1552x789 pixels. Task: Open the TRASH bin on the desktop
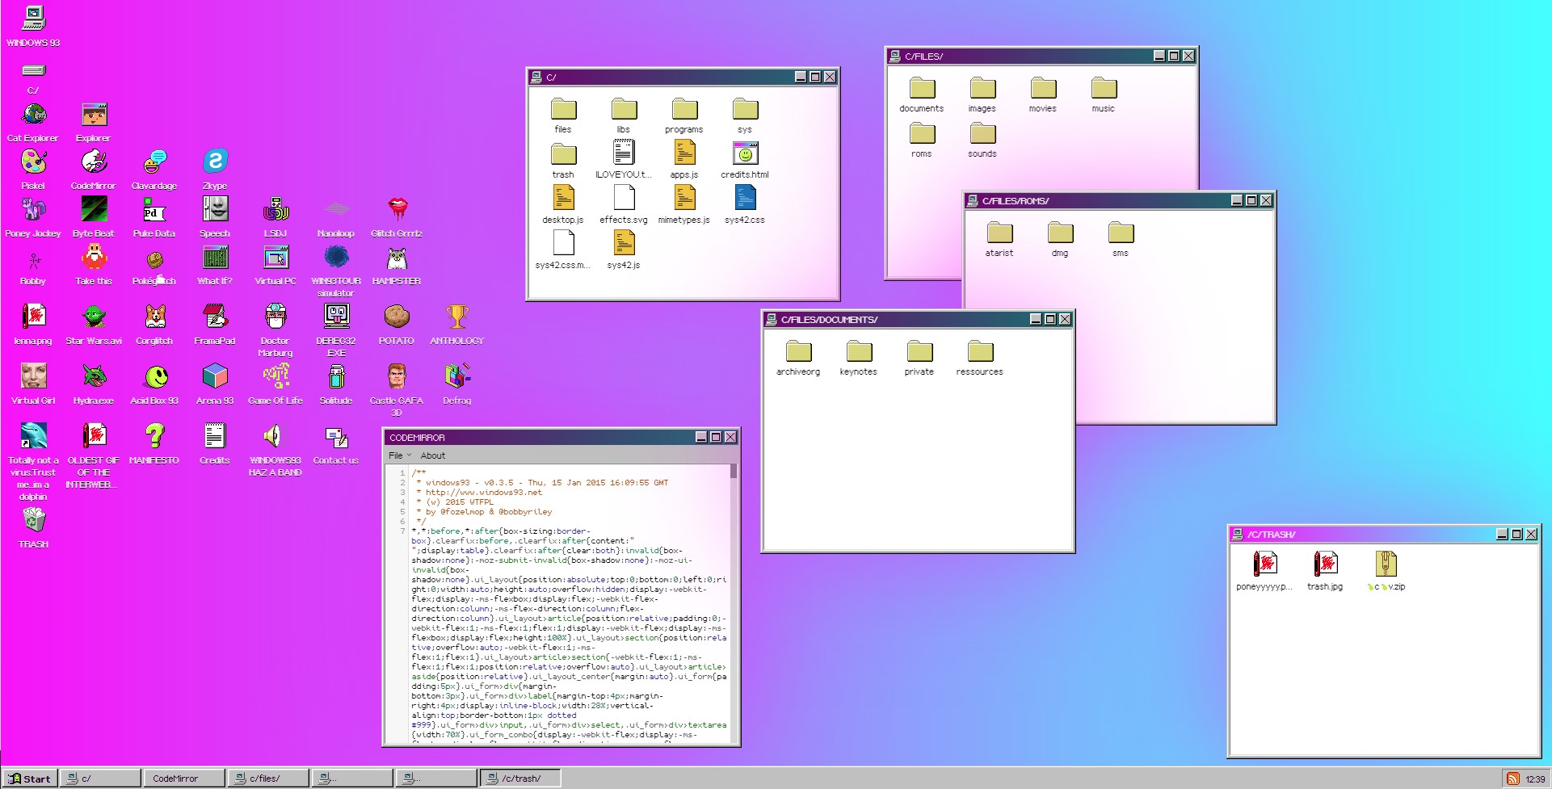coord(33,521)
